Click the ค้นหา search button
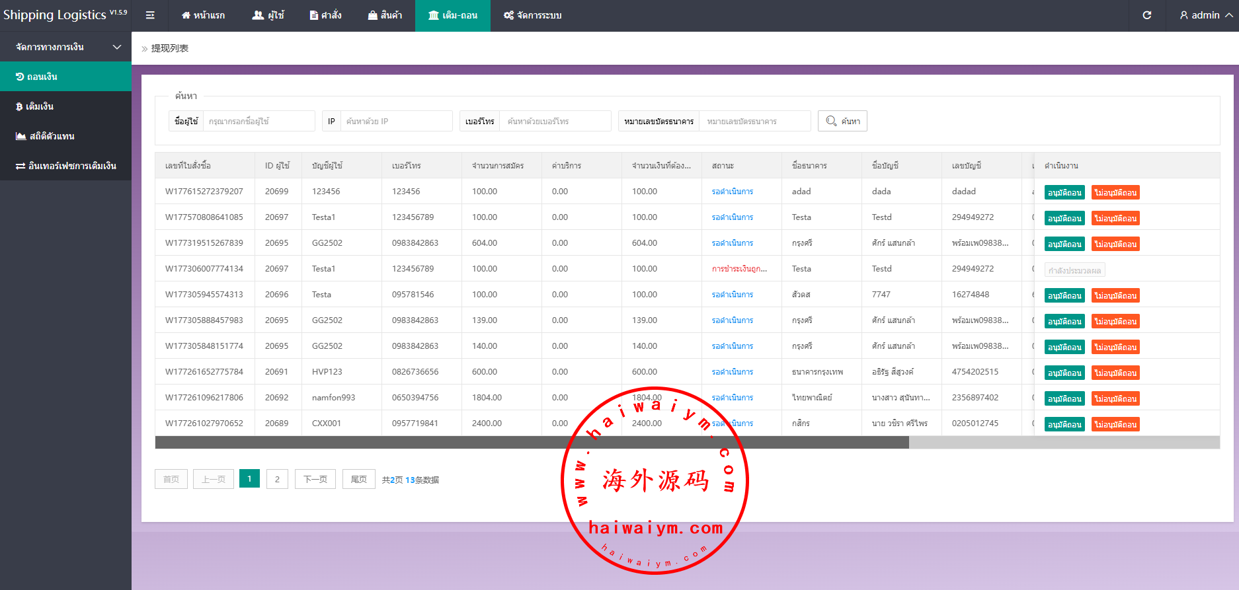The image size is (1239, 590). 842,121
